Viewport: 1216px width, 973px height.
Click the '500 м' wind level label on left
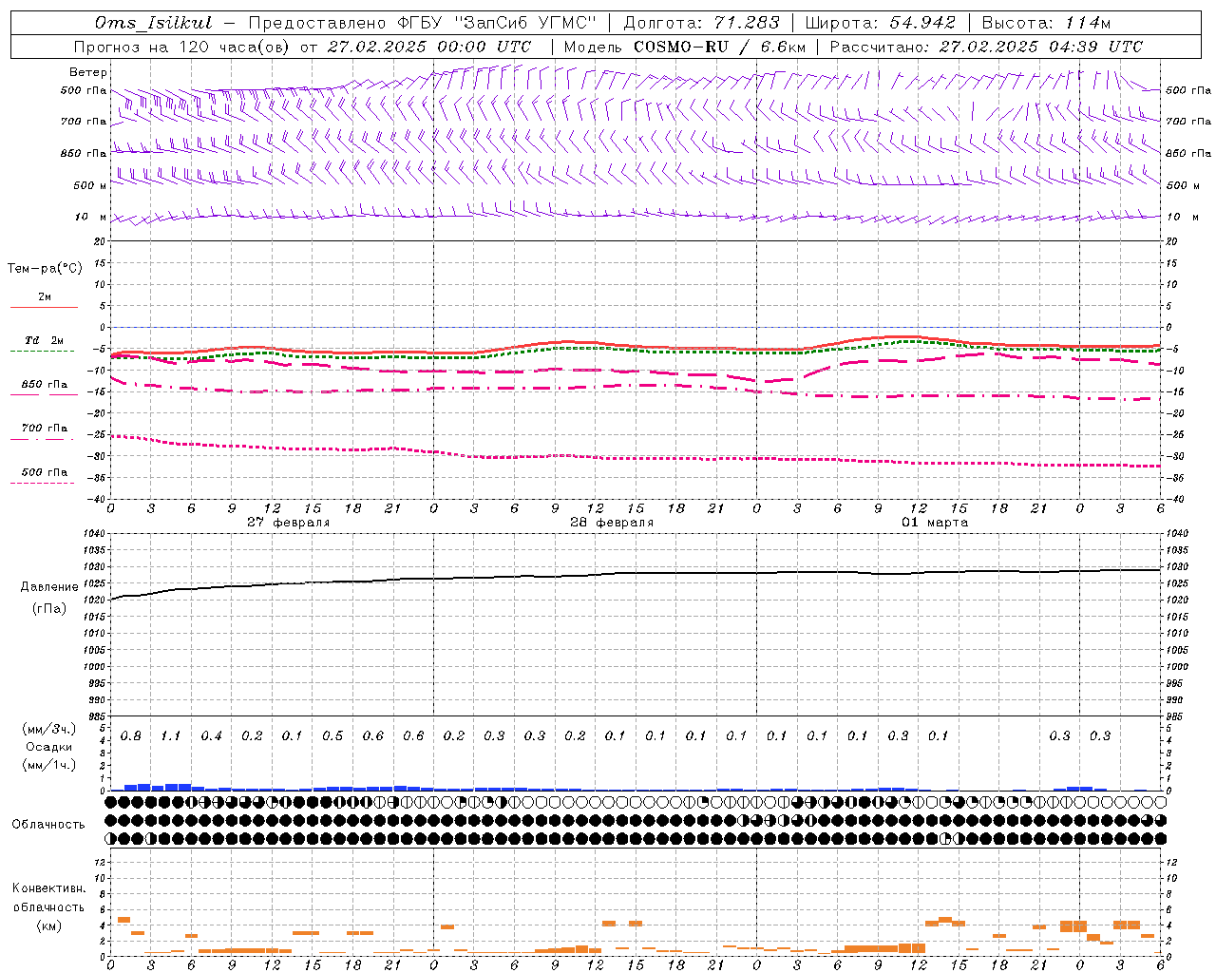(90, 185)
